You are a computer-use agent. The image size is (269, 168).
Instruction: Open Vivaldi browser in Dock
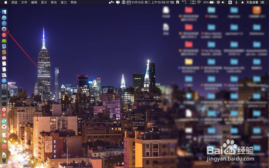(x=4, y=110)
